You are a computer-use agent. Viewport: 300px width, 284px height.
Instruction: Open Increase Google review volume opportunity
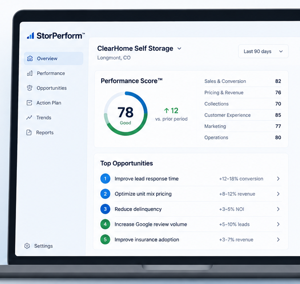[x=191, y=224]
